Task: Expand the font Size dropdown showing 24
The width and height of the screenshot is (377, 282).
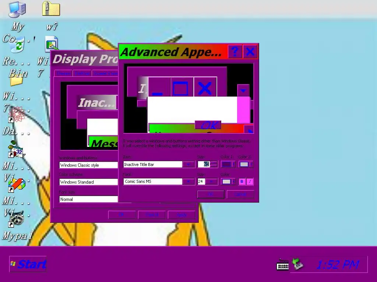Action: point(211,181)
